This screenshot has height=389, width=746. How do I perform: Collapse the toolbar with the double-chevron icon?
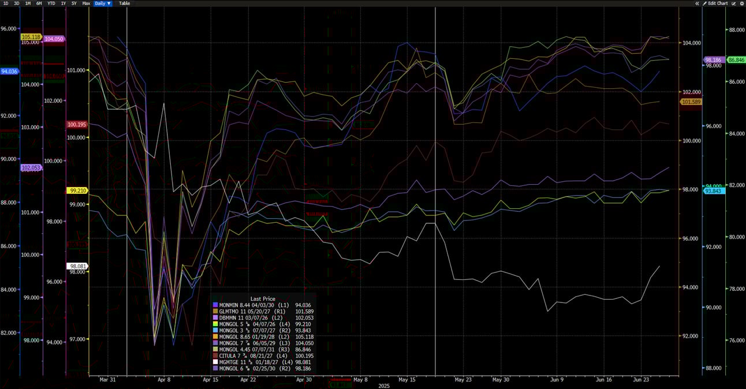point(697,3)
